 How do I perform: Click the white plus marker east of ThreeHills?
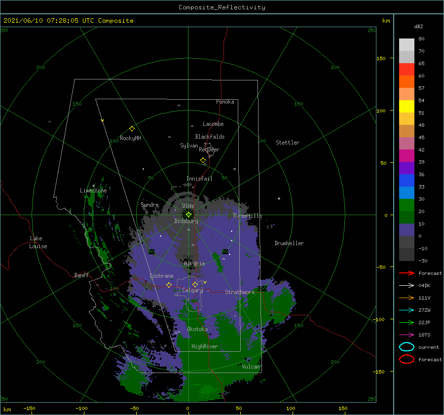[x=279, y=198]
